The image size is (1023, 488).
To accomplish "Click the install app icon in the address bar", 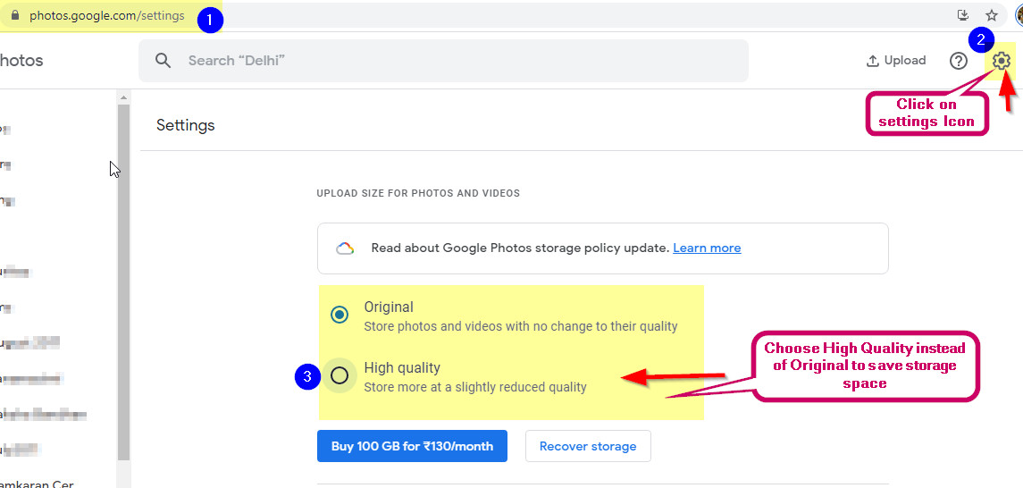I will (x=962, y=15).
